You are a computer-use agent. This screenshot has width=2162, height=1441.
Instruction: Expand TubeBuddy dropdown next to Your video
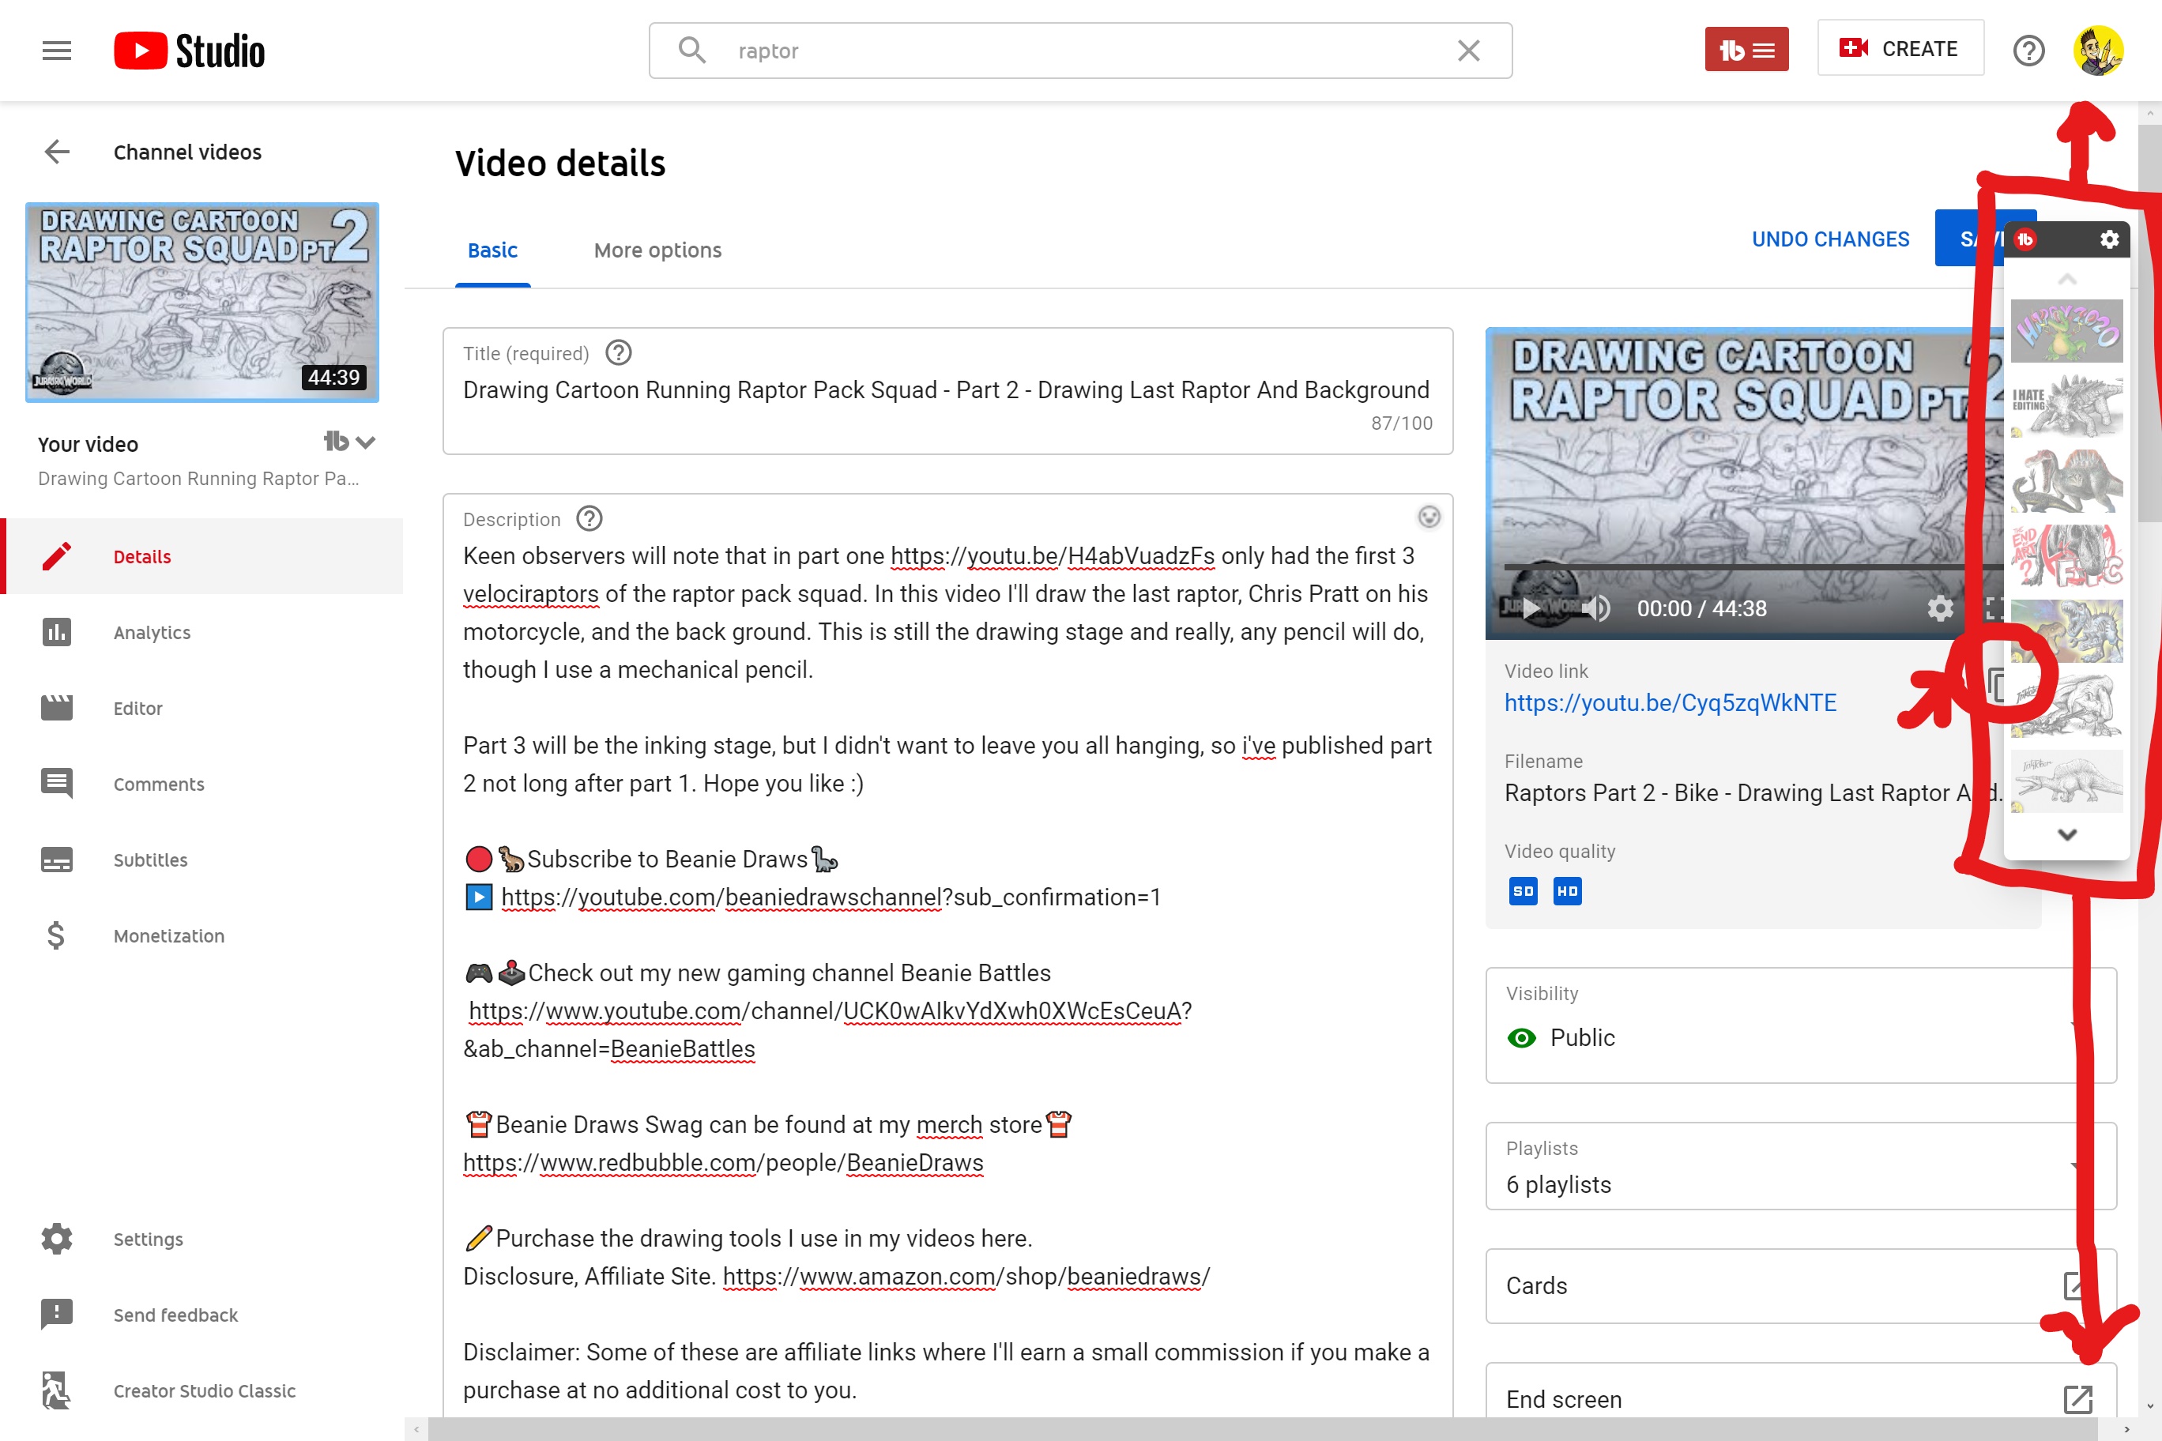tap(349, 442)
